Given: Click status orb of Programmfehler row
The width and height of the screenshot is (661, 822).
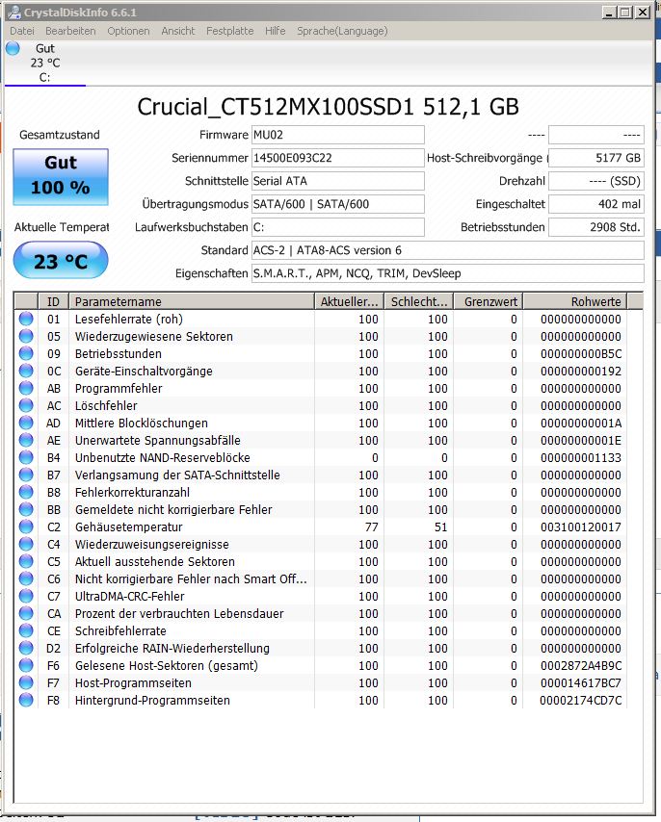Looking at the screenshot, I should click(26, 388).
